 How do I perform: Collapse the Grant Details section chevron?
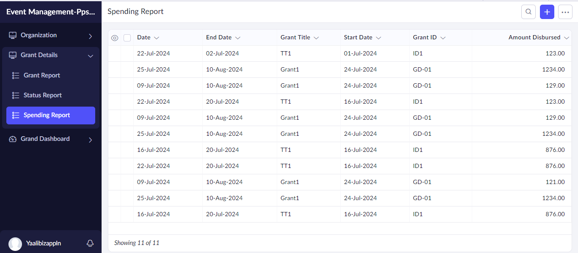90,56
